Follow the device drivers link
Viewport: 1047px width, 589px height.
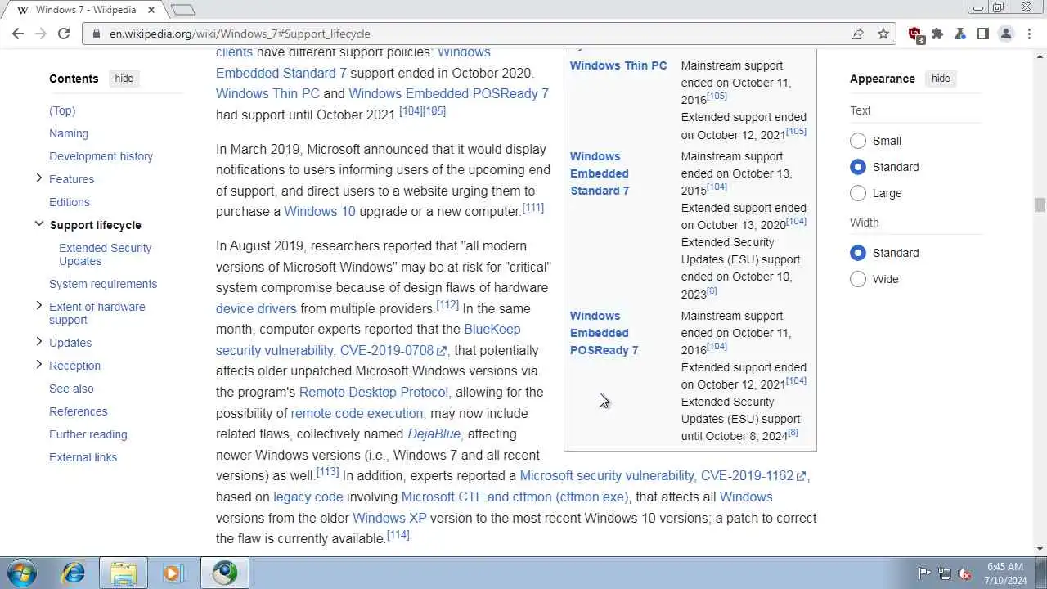[x=256, y=308]
